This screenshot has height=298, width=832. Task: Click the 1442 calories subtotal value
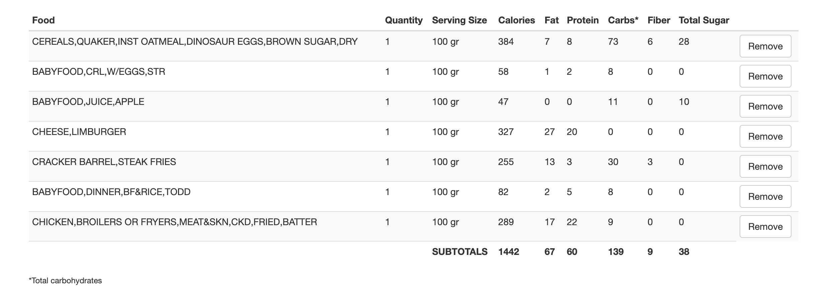(x=509, y=252)
